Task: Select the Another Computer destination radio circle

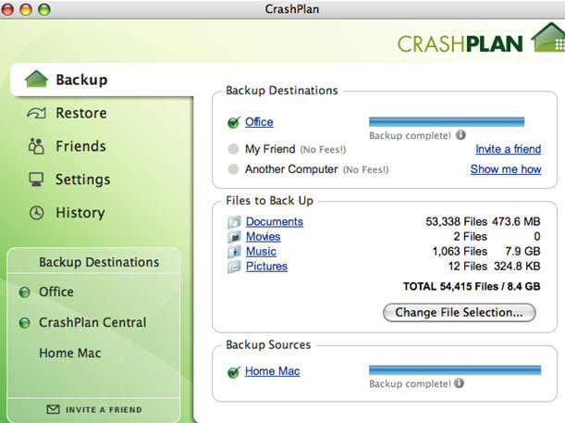Action: pyautogui.click(x=234, y=169)
